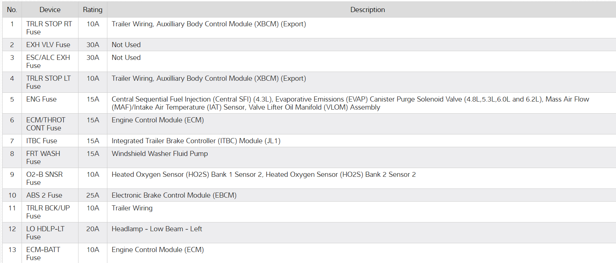The height and width of the screenshot is (263, 616).
Task: Select the LO HDLP-LT Fuse cell
Action: 45,233
